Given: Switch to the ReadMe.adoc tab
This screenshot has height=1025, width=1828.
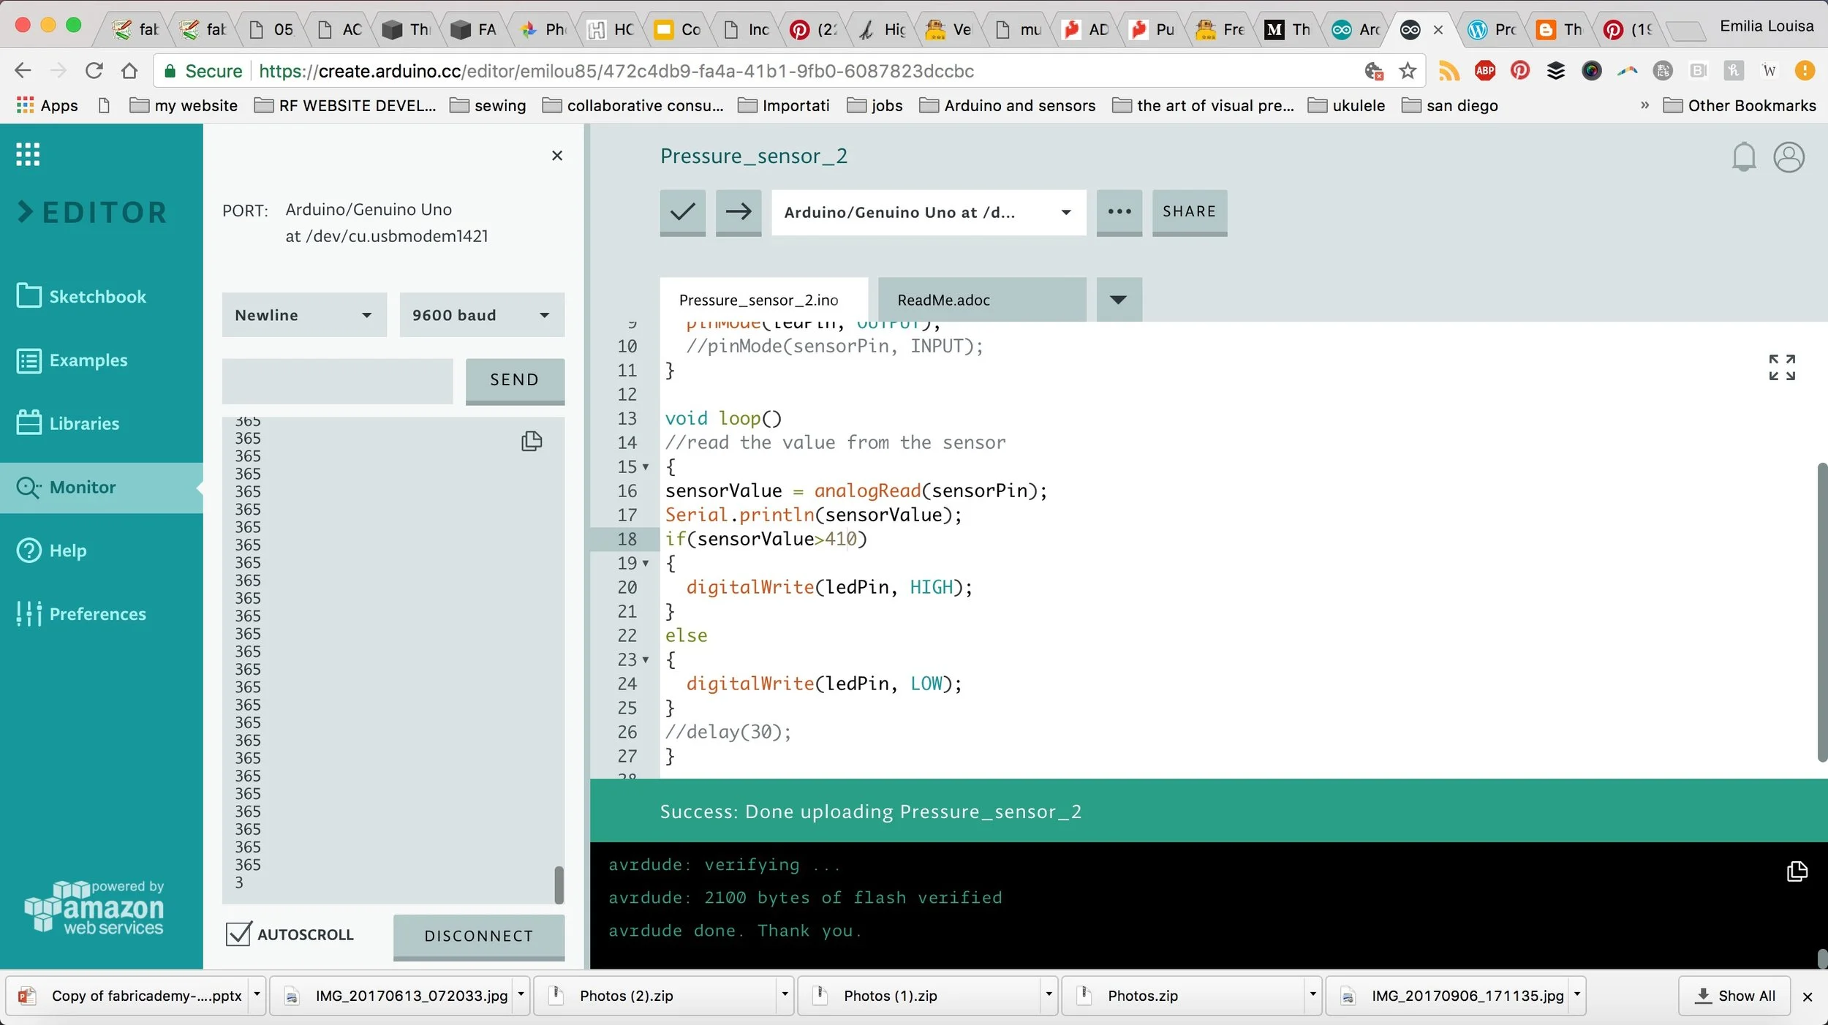Looking at the screenshot, I should pyautogui.click(x=981, y=300).
